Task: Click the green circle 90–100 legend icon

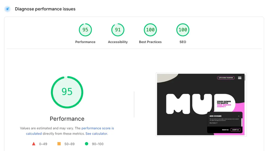Action: [87, 144]
